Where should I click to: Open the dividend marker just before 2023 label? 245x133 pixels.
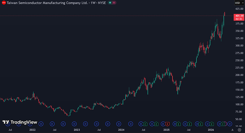coord(74,124)
